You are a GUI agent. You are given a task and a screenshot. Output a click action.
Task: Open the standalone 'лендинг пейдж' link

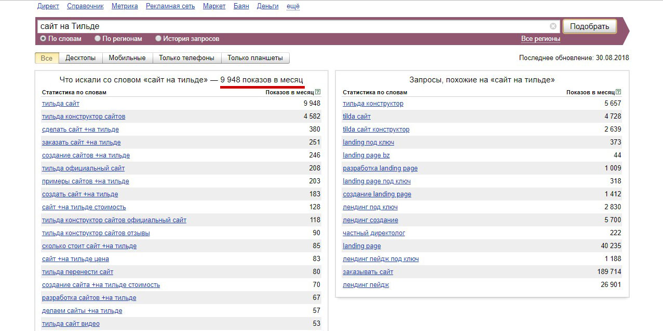pos(366,285)
